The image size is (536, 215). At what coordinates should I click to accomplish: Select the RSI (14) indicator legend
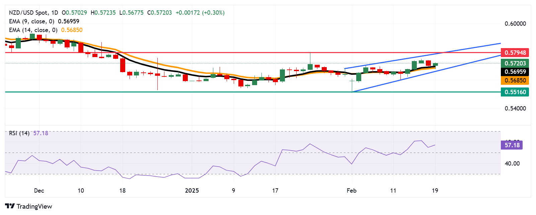pyautogui.click(x=19, y=133)
